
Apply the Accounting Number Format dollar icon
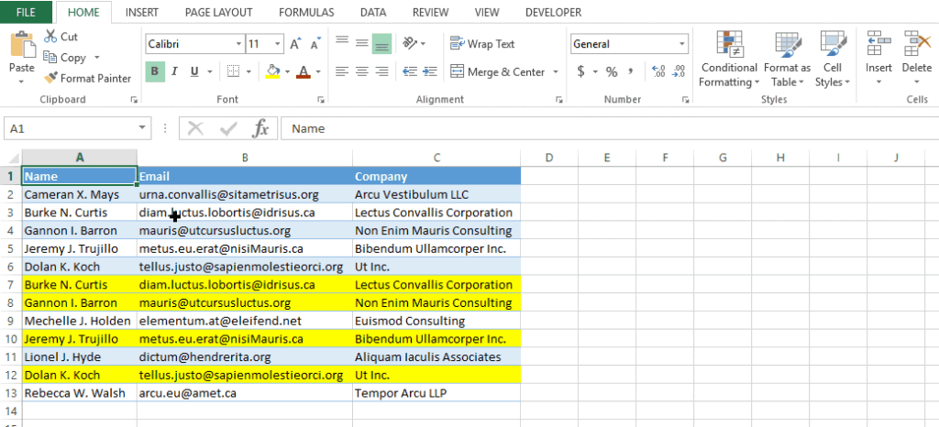[x=580, y=71]
